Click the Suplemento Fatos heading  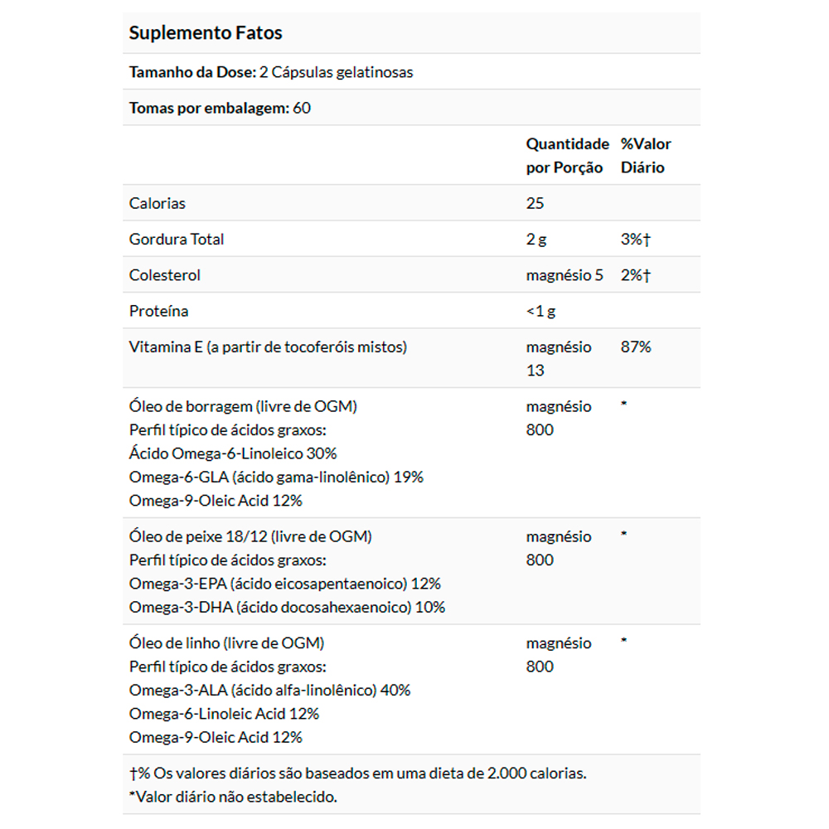[x=206, y=33]
